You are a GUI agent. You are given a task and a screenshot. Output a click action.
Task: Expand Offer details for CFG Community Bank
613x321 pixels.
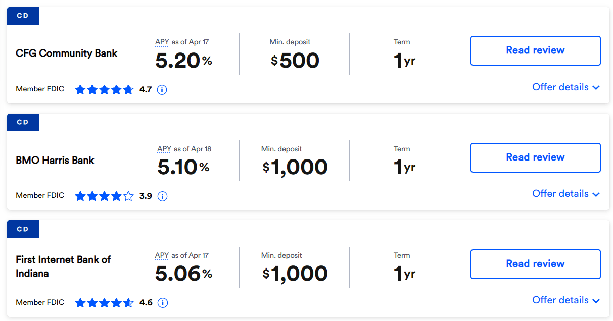pyautogui.click(x=566, y=87)
